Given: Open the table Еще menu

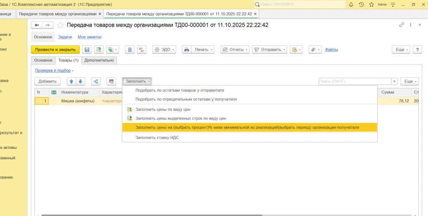Looking at the screenshot, I should [x=410, y=81].
